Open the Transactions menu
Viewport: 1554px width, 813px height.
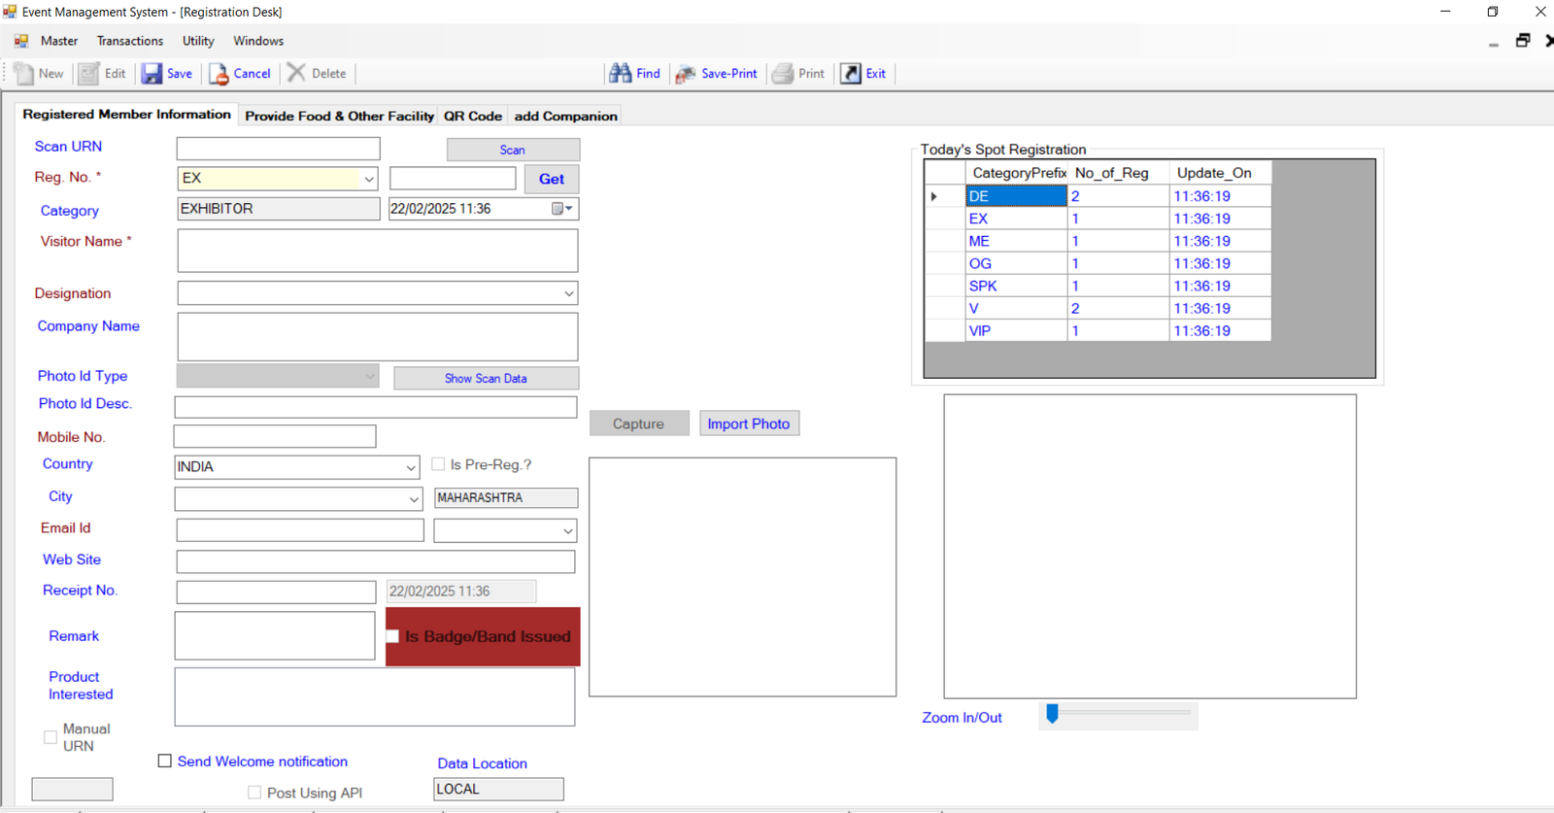click(130, 41)
